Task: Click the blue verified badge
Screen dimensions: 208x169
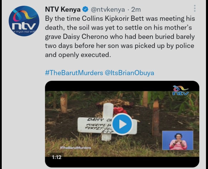Action: (86, 10)
